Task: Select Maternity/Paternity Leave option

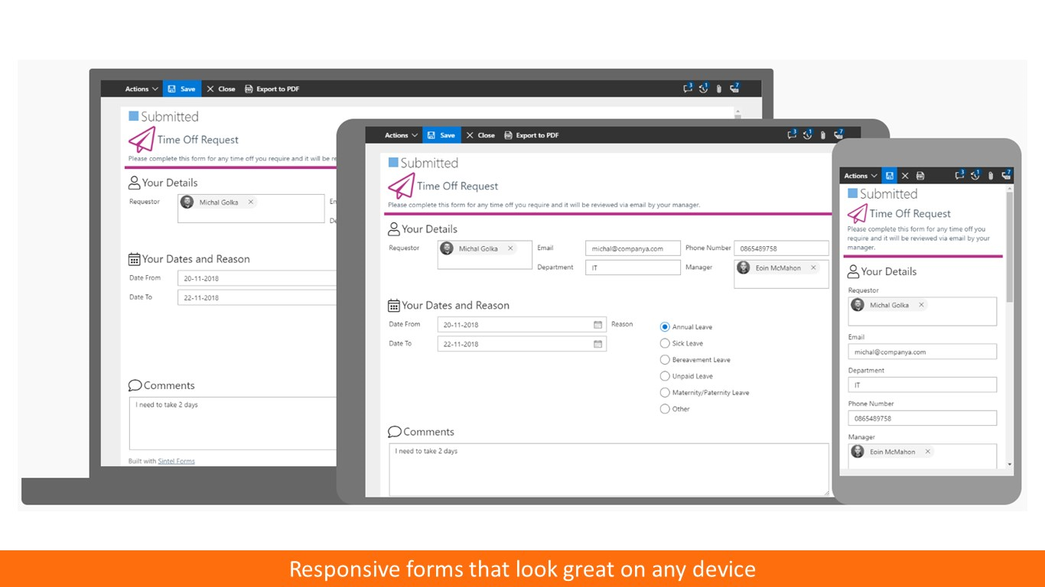Action: coord(665,392)
